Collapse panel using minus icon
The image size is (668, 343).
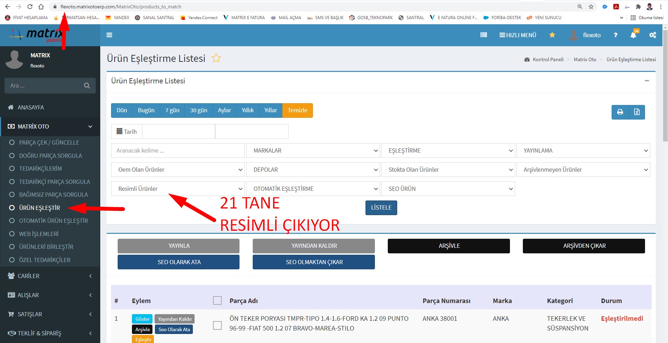click(647, 81)
